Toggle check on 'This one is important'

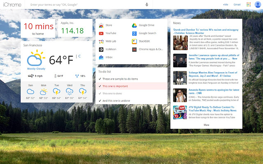click(100, 86)
